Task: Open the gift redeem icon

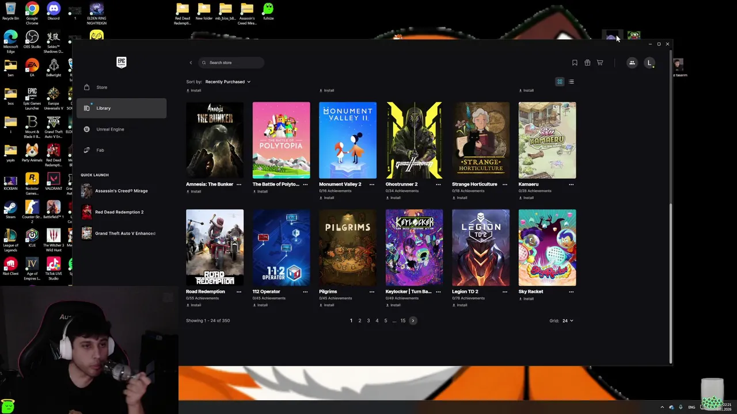Action: [x=587, y=63]
